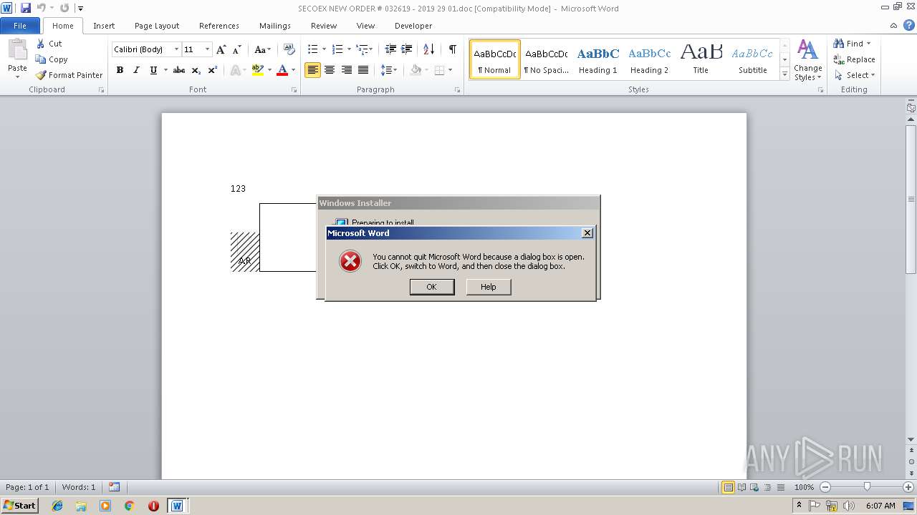Viewport: 917px width, 515px height.
Task: Click the Change Styles icon
Action: 807,60
